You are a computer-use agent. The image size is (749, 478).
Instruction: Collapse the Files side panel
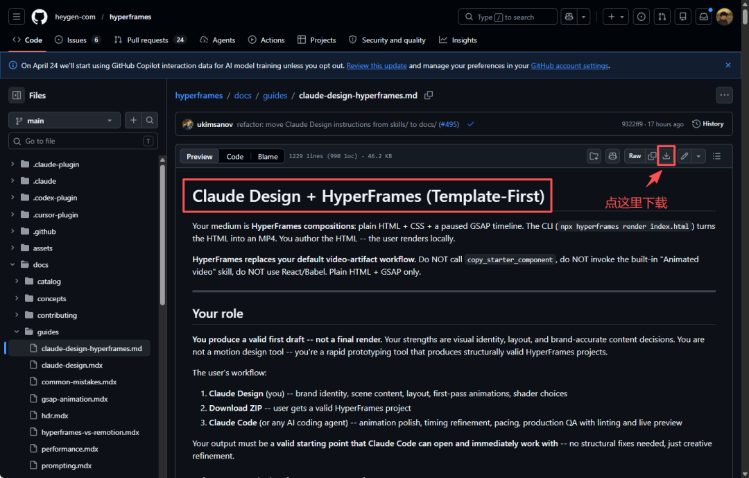click(x=17, y=95)
